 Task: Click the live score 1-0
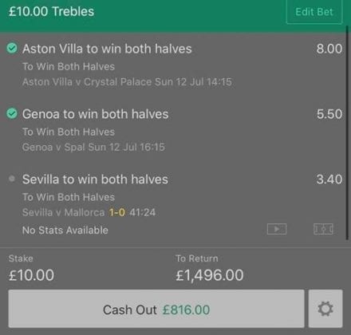pyautogui.click(x=117, y=212)
